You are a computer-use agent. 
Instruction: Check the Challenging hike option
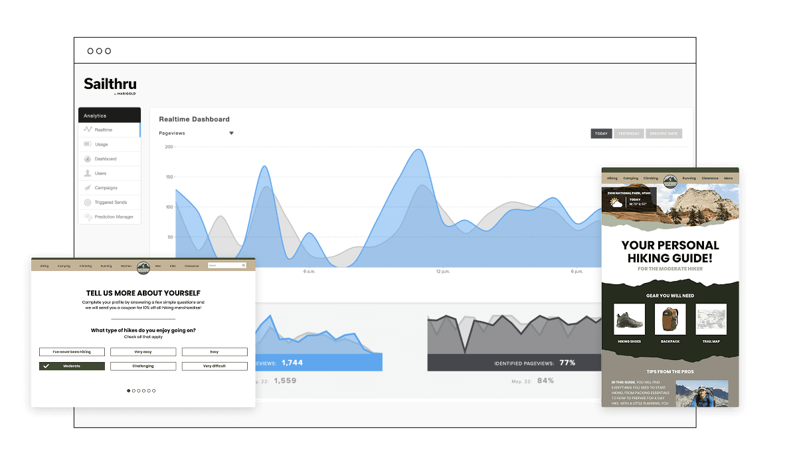(x=143, y=366)
